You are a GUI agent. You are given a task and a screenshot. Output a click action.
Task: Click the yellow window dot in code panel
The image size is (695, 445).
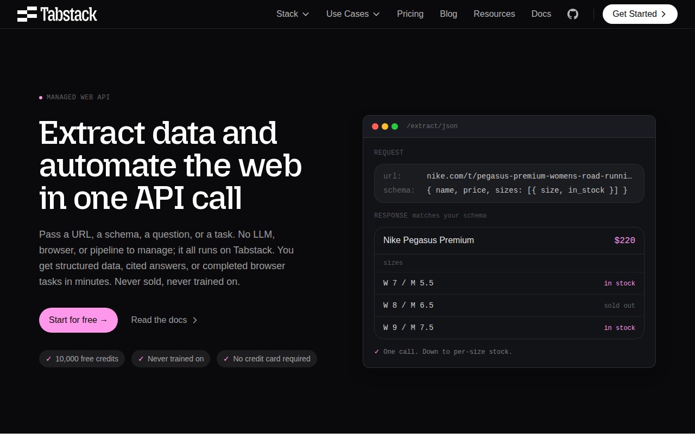[x=385, y=126]
